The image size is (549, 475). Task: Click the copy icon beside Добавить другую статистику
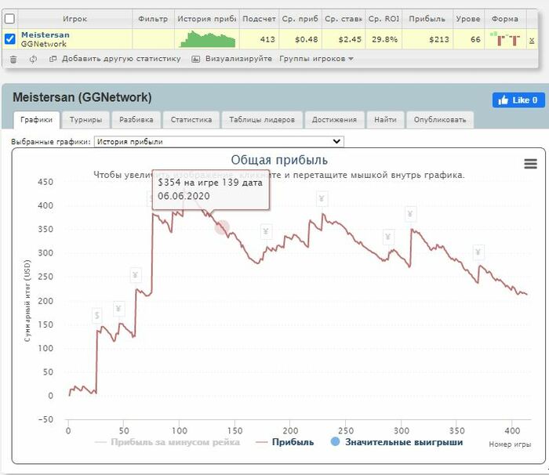[53, 59]
